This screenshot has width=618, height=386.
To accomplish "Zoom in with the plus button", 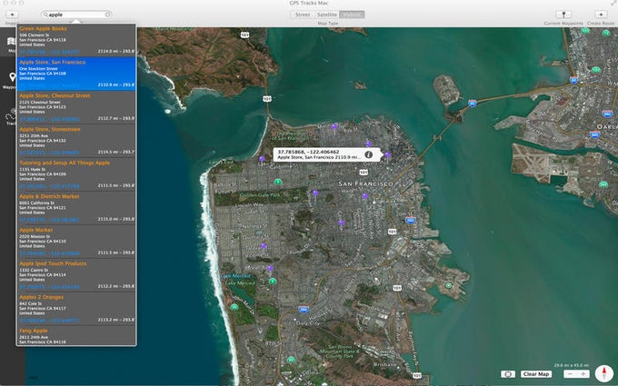I will (583, 374).
